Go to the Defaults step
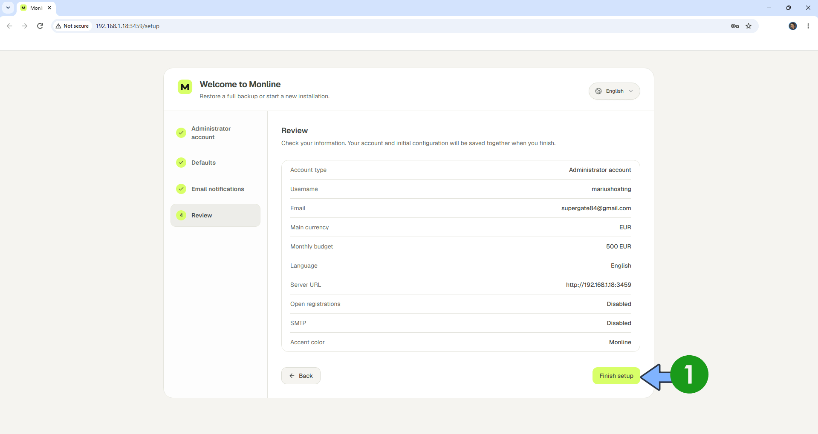This screenshot has width=818, height=434. tap(215, 163)
